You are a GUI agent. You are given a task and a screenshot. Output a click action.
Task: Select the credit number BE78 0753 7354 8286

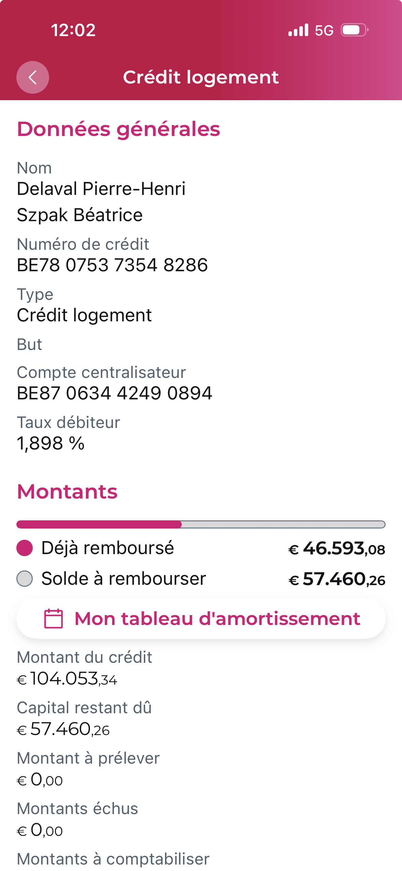click(x=112, y=265)
